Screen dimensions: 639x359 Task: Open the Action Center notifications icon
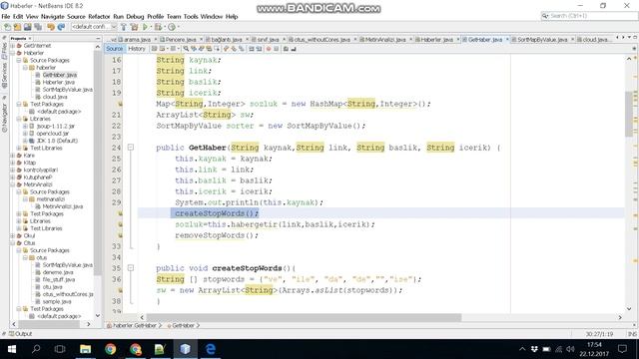[622, 349]
